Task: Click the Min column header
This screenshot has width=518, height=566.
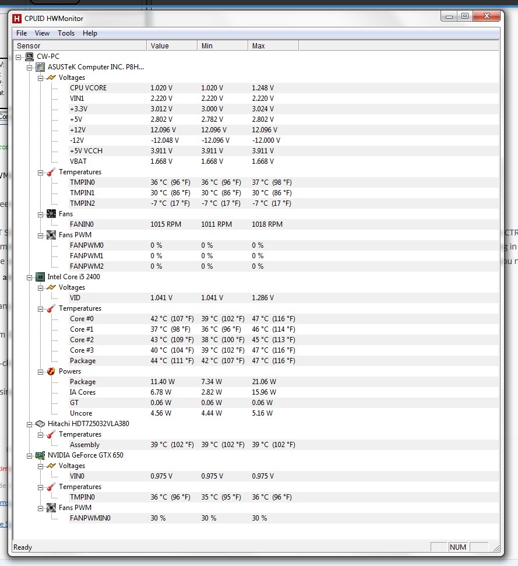Action: tap(223, 46)
